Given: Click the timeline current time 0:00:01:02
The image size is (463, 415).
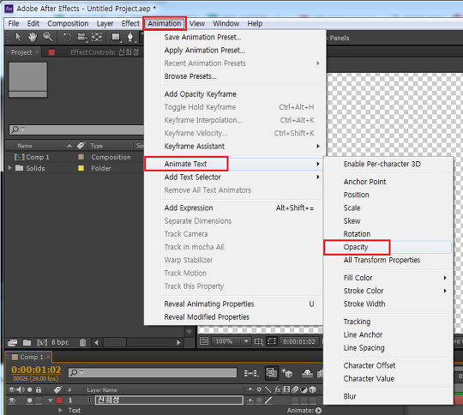Looking at the screenshot, I should 36,370.
